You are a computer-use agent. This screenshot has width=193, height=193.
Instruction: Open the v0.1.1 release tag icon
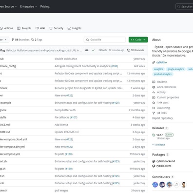pos(154,135)
